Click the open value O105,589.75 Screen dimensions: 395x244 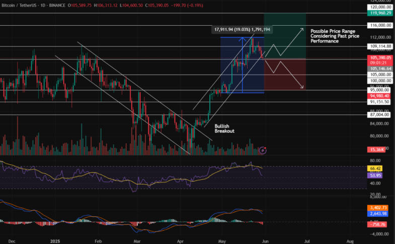80,6
